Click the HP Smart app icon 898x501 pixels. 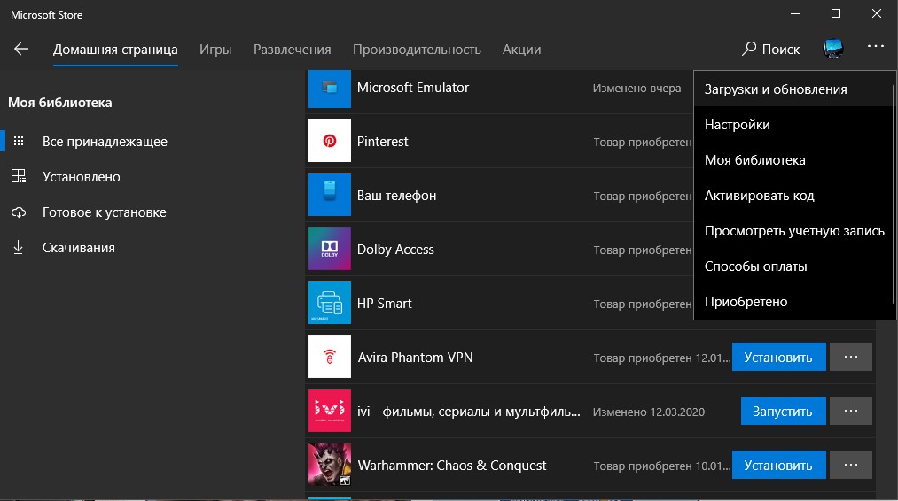pos(329,303)
